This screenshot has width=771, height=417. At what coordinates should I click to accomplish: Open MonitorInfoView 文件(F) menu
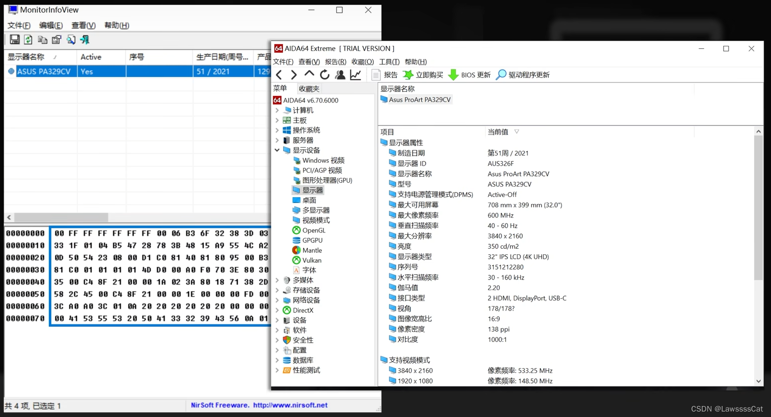tap(19, 25)
